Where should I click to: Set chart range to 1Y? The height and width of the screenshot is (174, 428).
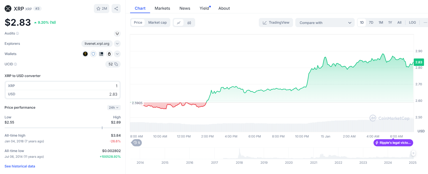click(x=390, y=23)
